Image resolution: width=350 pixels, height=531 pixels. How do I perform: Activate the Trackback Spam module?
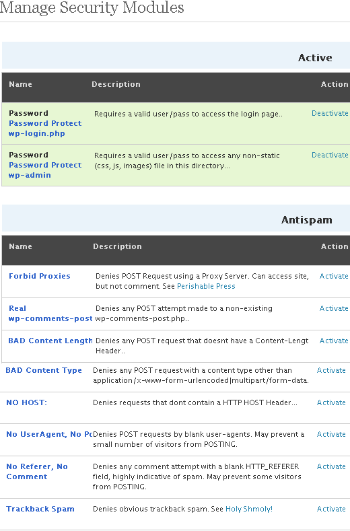click(x=331, y=509)
